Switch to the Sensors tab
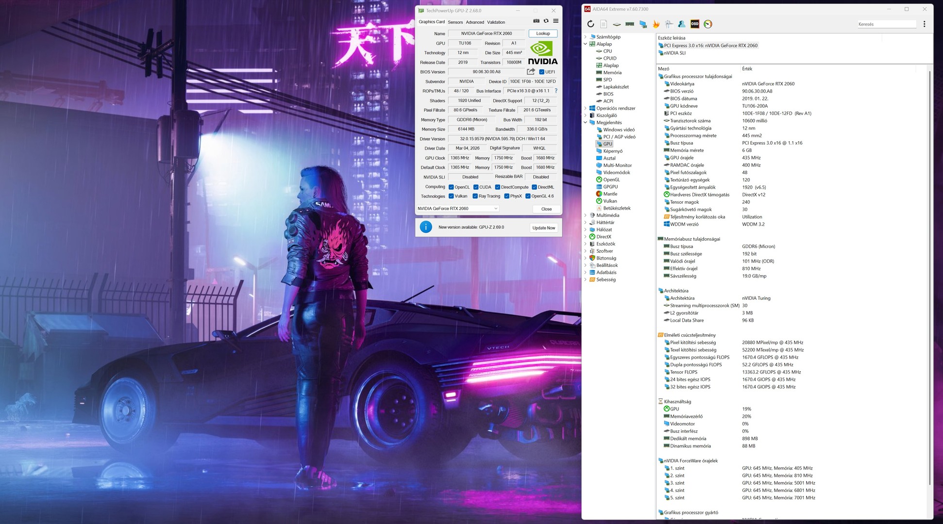The image size is (943, 524). click(455, 22)
